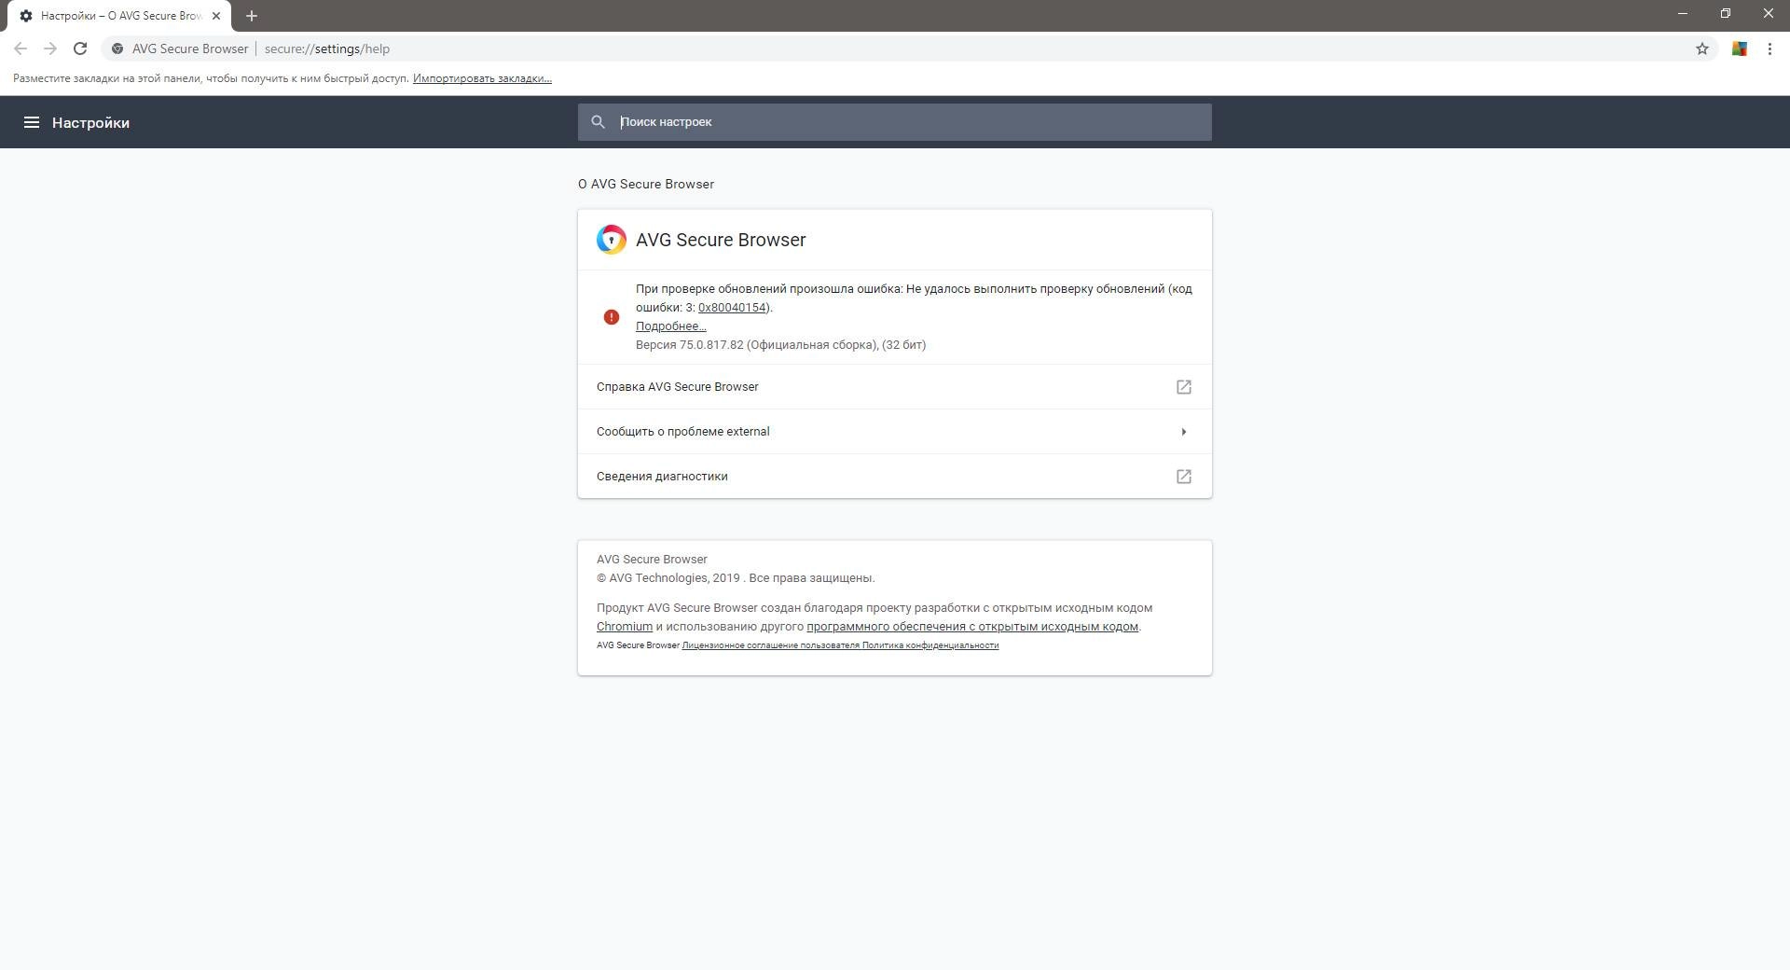Open the Chromium project link
Image resolution: width=1790 pixels, height=970 pixels.
point(625,627)
